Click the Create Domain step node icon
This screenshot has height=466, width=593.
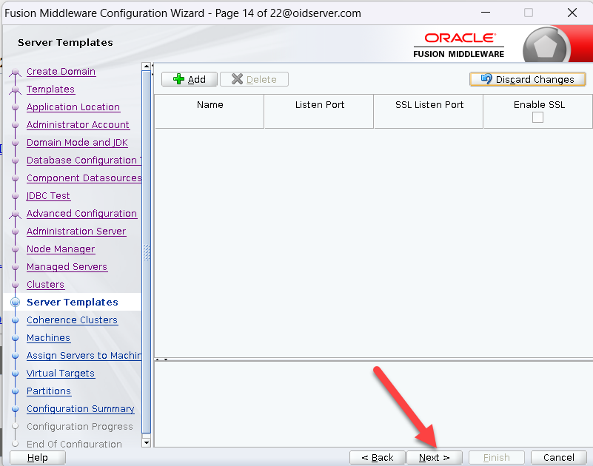tap(15, 72)
